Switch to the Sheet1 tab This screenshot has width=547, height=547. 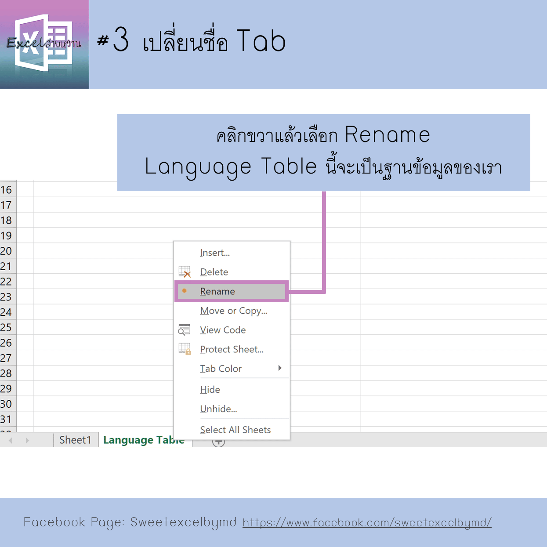tap(75, 440)
